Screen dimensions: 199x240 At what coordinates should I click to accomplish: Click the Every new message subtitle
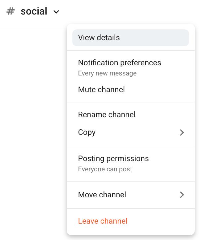[107, 73]
